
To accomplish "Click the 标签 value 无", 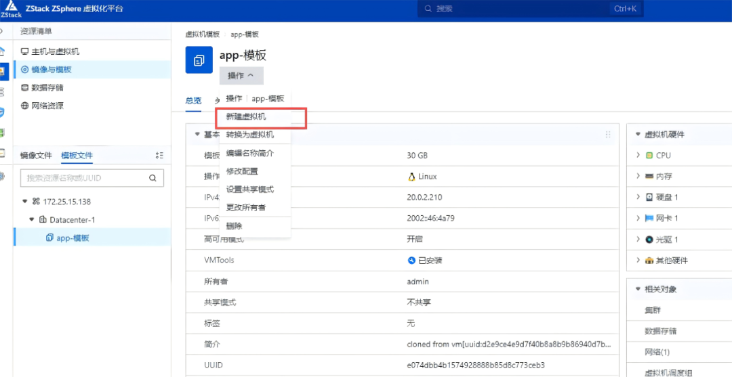I will pos(411,324).
